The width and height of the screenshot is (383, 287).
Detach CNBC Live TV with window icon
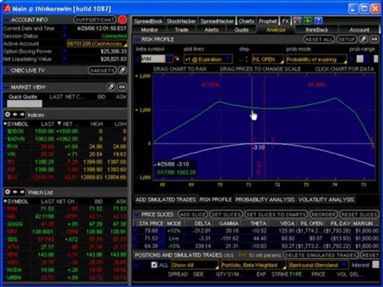[x=122, y=70]
